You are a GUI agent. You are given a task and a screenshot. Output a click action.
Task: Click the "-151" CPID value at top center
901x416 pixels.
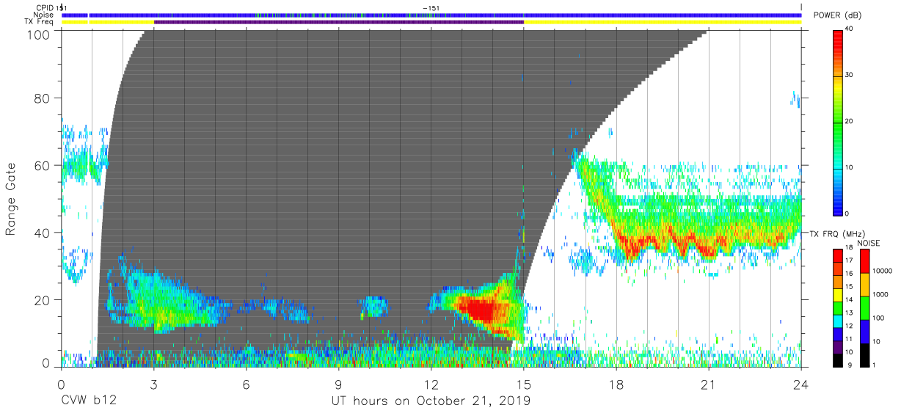coord(431,8)
